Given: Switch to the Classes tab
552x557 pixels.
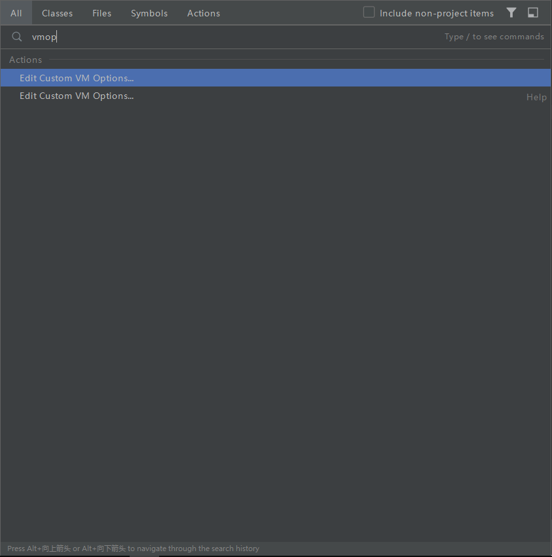Looking at the screenshot, I should [x=57, y=13].
